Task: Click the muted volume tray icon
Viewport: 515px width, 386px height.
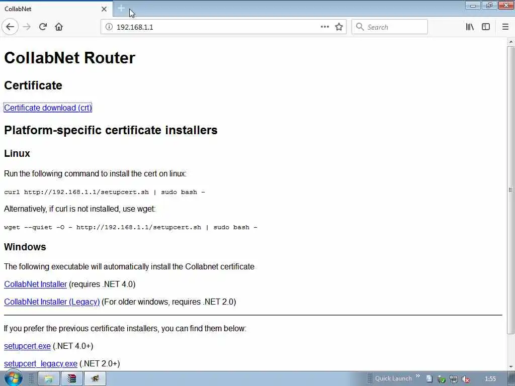Action: (x=465, y=379)
